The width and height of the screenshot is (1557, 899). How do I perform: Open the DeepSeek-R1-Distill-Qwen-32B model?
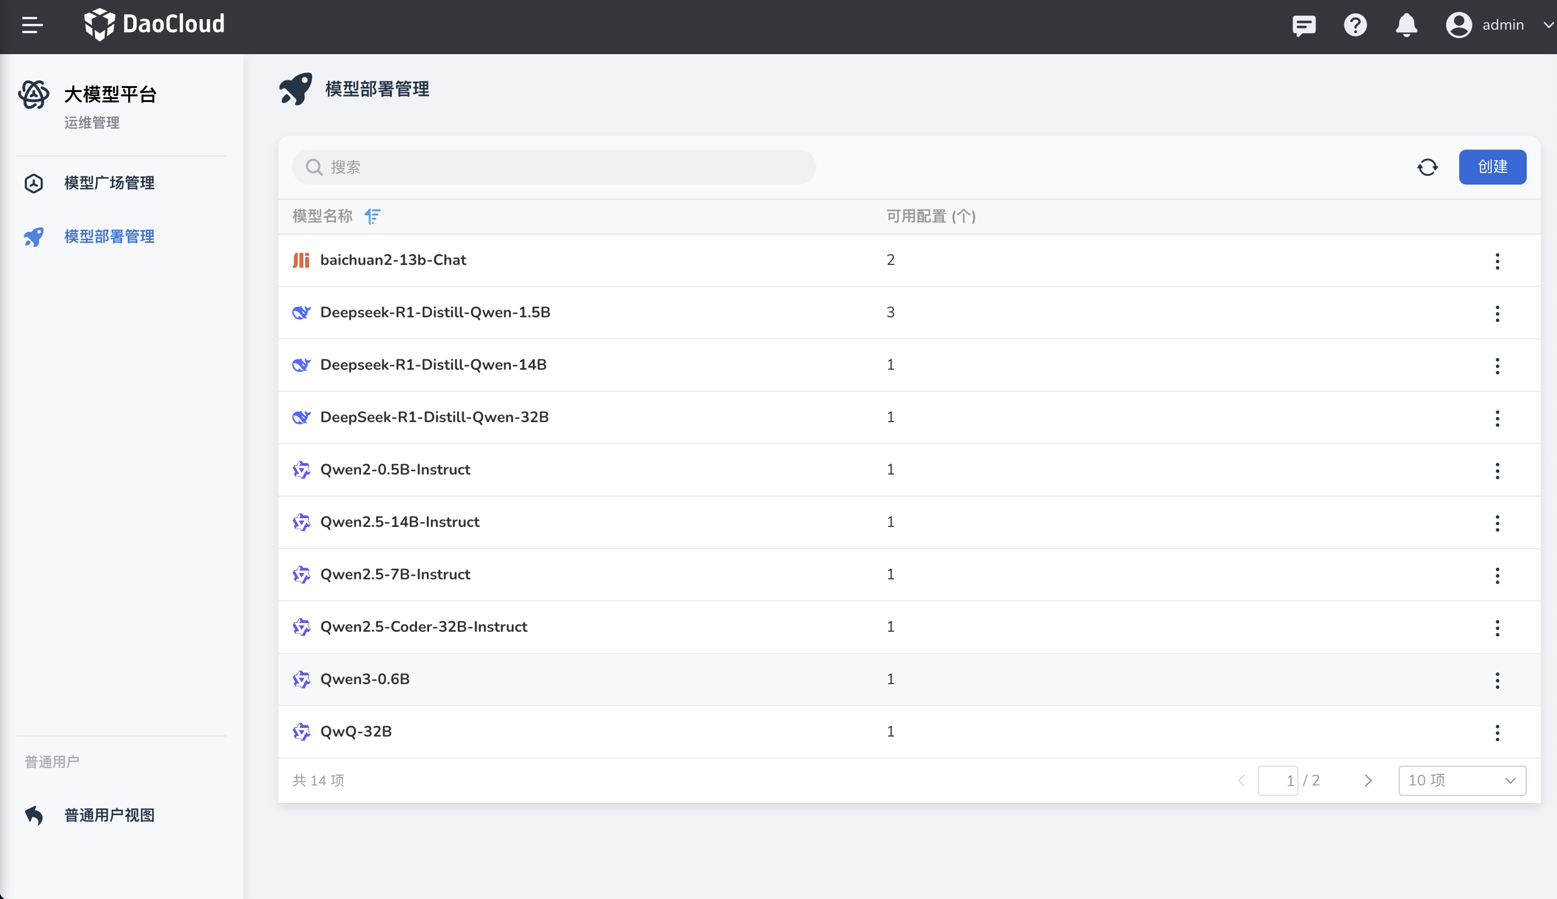(x=434, y=417)
